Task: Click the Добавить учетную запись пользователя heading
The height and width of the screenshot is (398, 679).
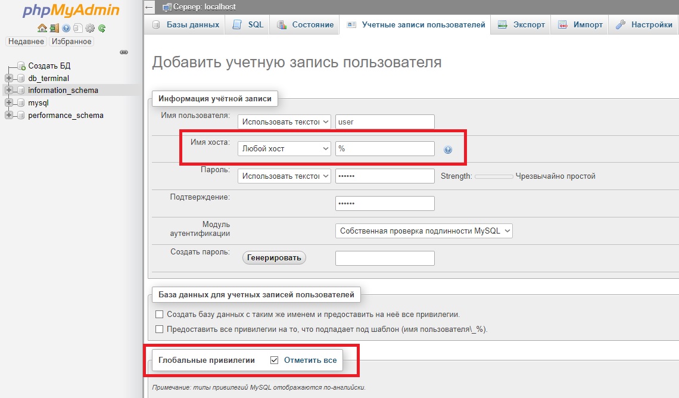Action: 297,63
